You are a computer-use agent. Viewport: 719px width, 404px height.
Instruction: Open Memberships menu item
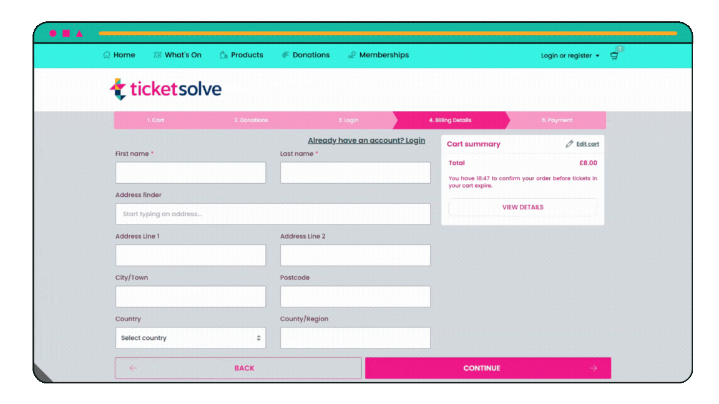tap(378, 55)
